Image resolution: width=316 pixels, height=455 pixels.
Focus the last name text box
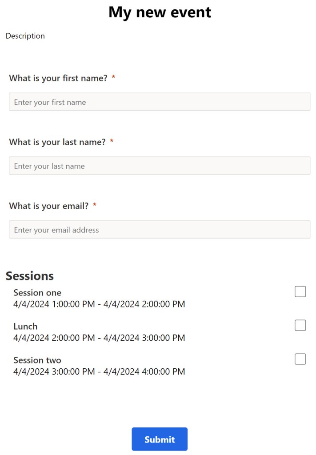click(x=160, y=166)
